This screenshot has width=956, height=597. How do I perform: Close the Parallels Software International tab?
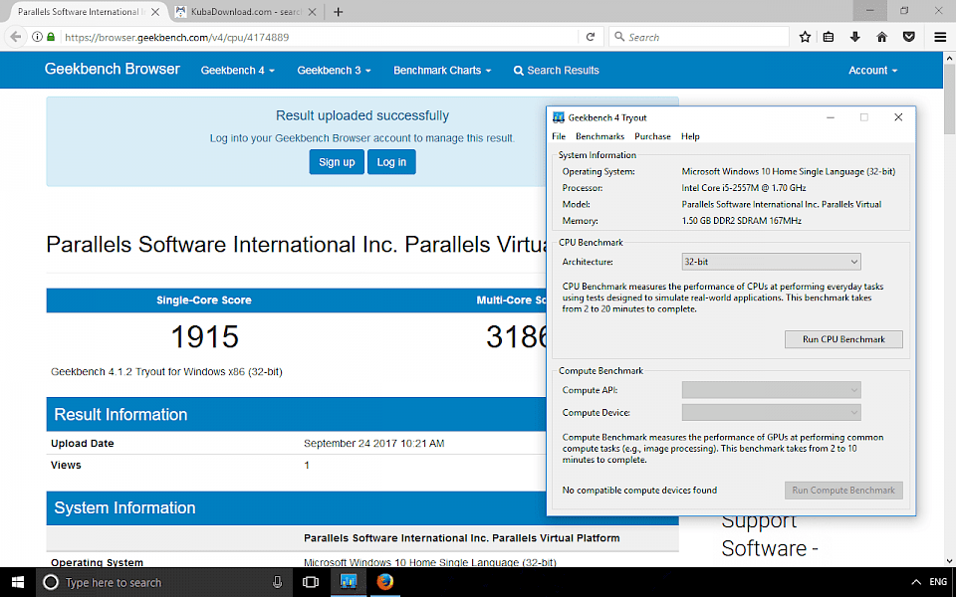click(x=155, y=12)
